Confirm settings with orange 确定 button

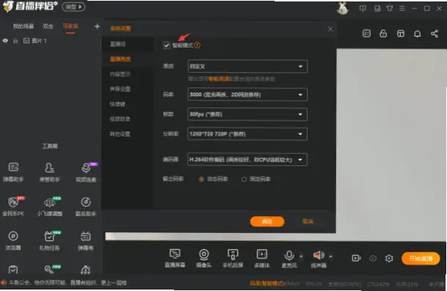click(267, 221)
